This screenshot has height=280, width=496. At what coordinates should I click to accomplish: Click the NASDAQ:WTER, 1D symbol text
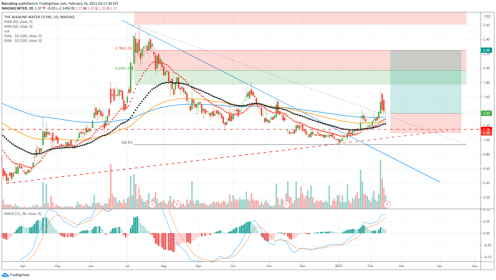point(17,8)
